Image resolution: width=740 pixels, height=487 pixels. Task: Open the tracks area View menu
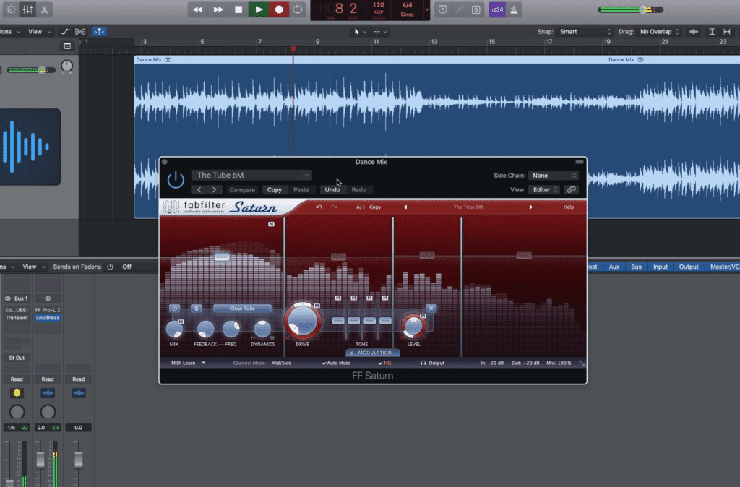pyautogui.click(x=39, y=32)
